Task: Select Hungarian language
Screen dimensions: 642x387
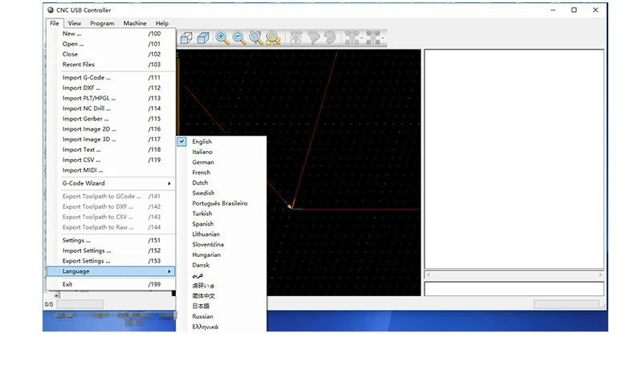Action: click(221, 255)
